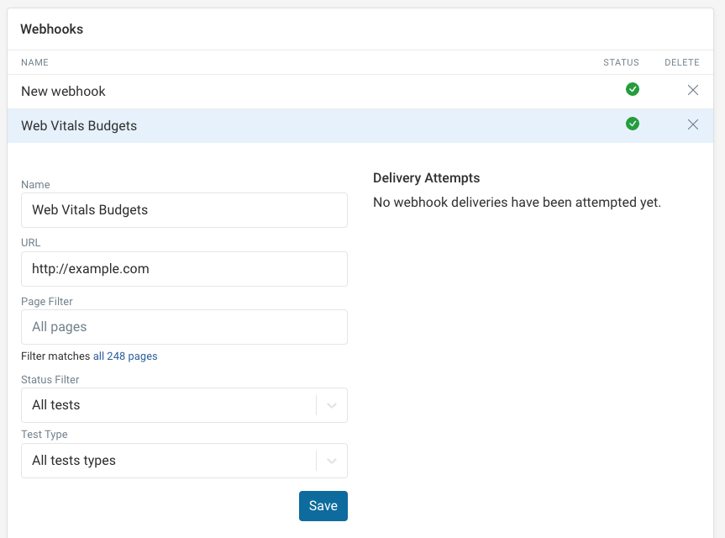The width and height of the screenshot is (725, 538).
Task: Select the All tests combo box
Action: (x=168, y=405)
